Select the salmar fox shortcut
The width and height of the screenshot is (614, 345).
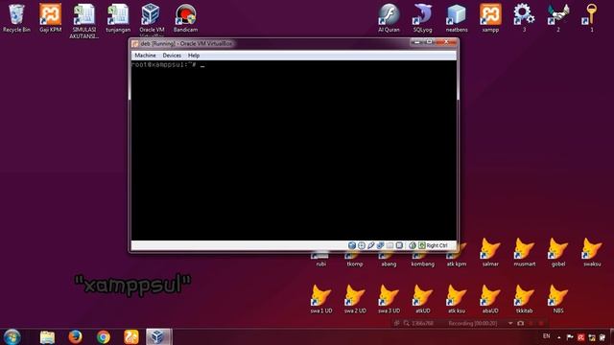490,253
